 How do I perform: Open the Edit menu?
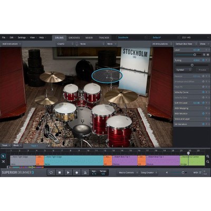12,37
